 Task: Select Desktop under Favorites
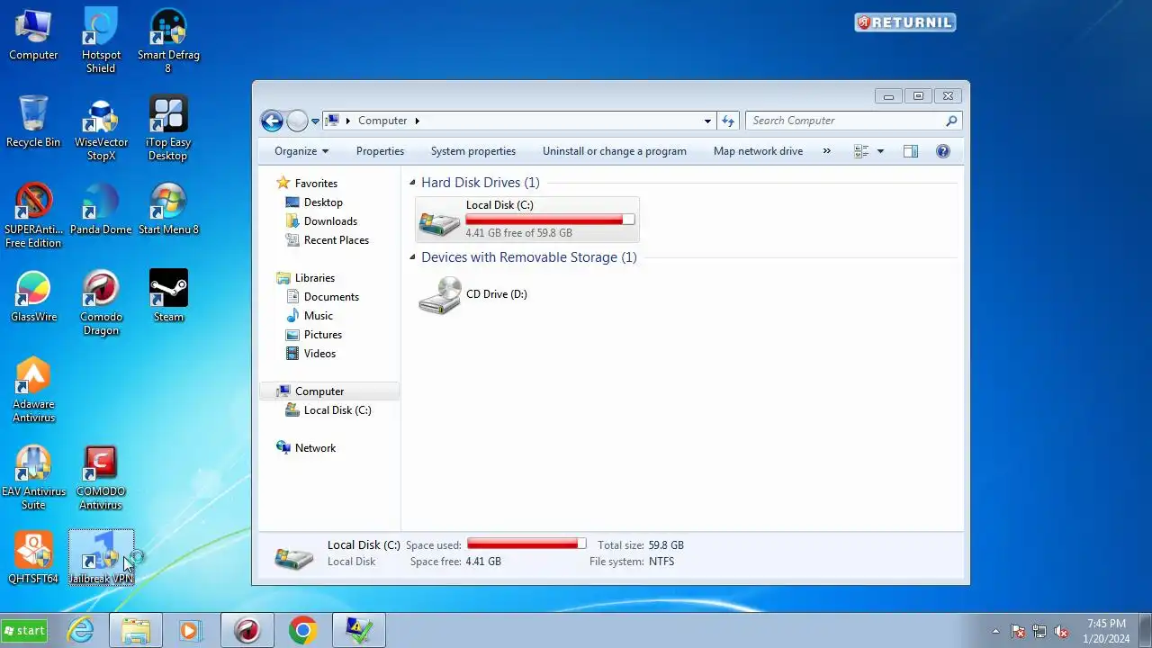tap(323, 202)
